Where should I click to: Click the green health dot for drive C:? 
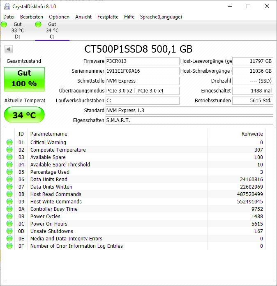pos(38,24)
